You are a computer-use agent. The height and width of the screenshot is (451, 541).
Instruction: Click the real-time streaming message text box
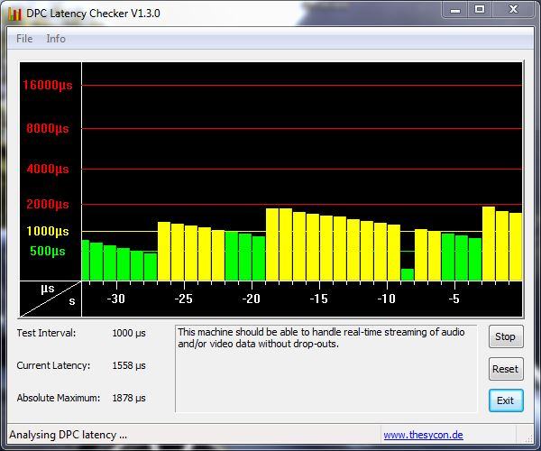point(326,369)
